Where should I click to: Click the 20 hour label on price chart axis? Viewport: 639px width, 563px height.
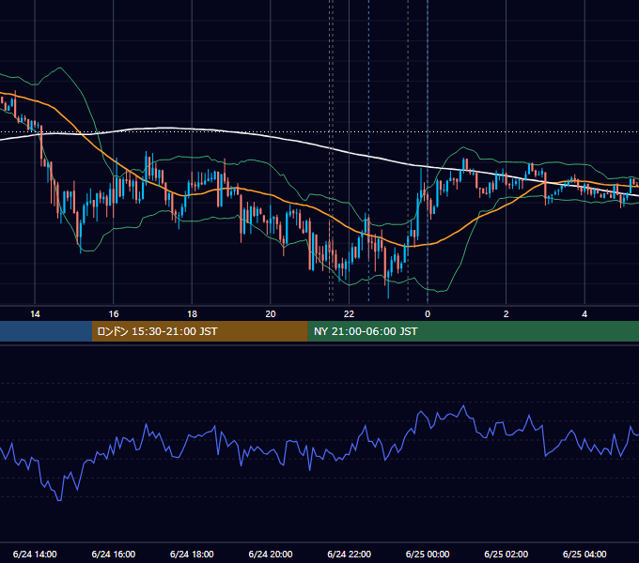click(x=271, y=314)
